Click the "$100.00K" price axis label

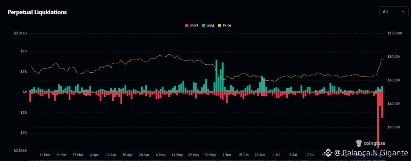[x=396, y=33]
